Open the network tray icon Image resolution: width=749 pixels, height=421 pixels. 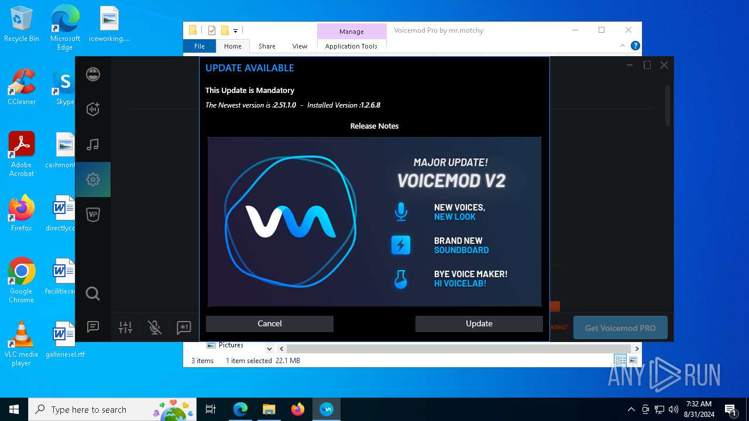(x=659, y=409)
